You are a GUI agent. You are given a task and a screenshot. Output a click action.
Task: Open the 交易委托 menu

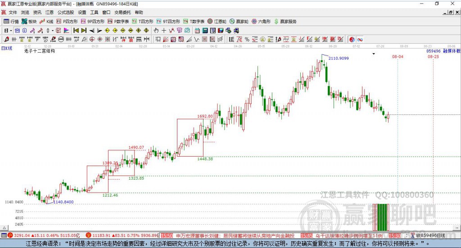[122, 12]
